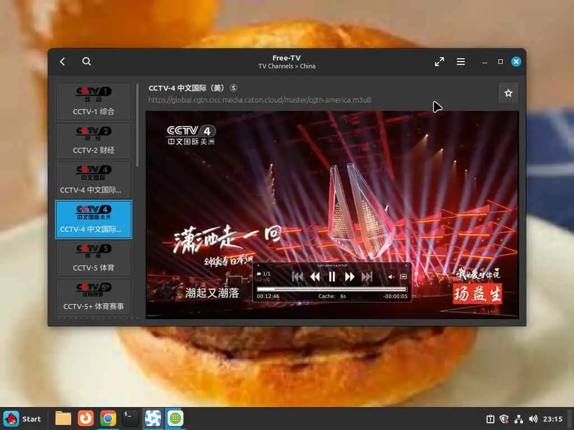Switch to the green Free-TV taskbar item
The height and width of the screenshot is (430, 574).
coord(175,419)
